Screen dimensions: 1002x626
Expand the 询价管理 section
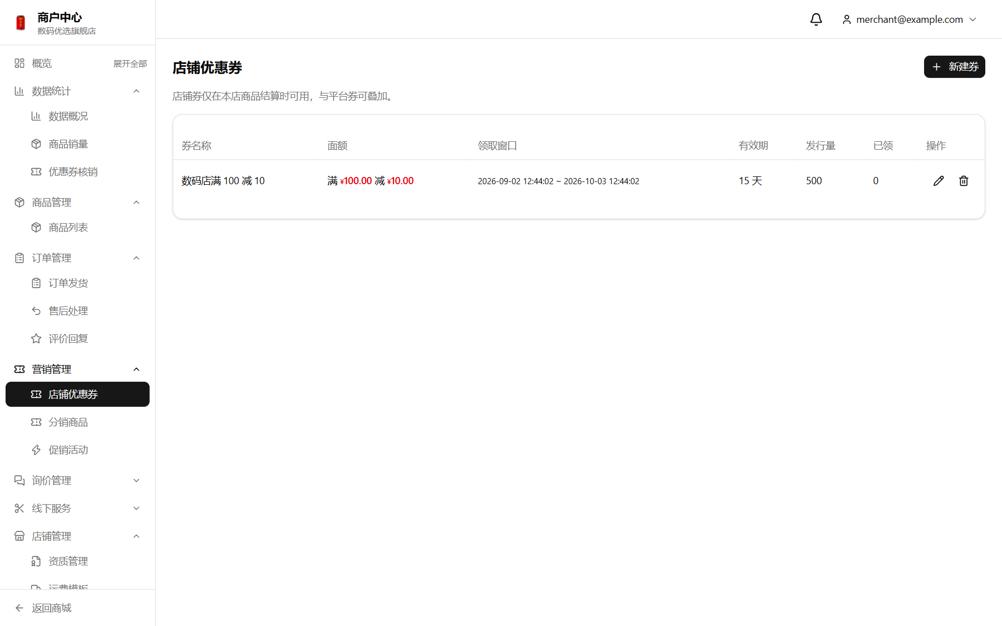click(77, 481)
